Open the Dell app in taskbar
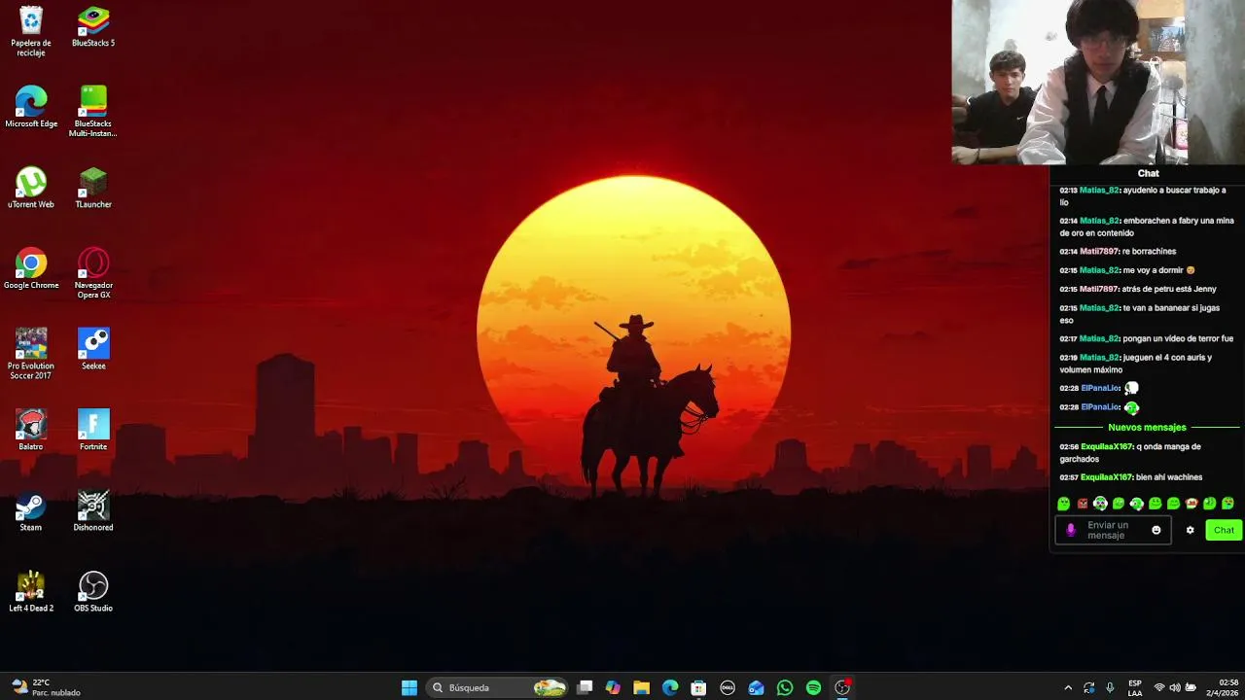Viewport: 1245px width, 700px height. pos(727,687)
